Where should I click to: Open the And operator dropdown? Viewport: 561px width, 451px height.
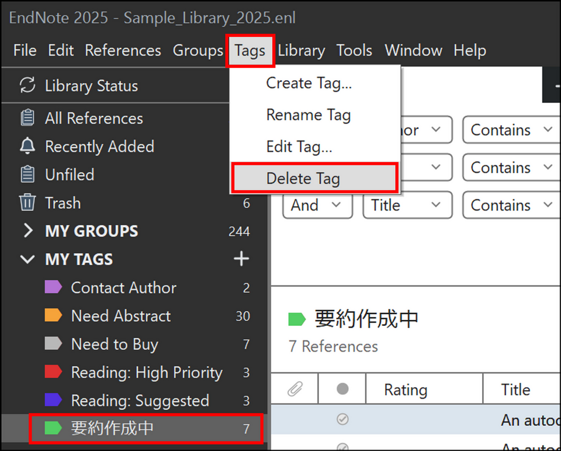click(317, 205)
